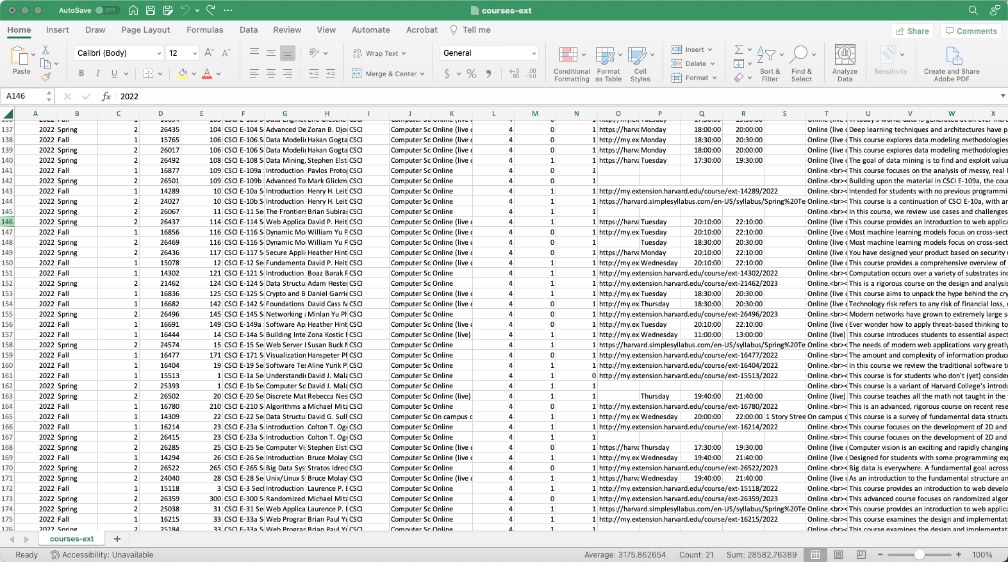Open the Page Layout tab
Viewport: 1008px width, 562px height.
(145, 29)
